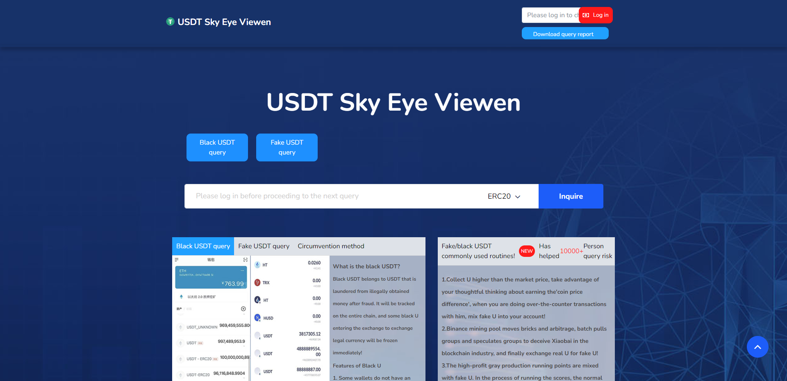787x381 pixels.
Task: Click the HUSD coin icon
Action: [x=257, y=318]
